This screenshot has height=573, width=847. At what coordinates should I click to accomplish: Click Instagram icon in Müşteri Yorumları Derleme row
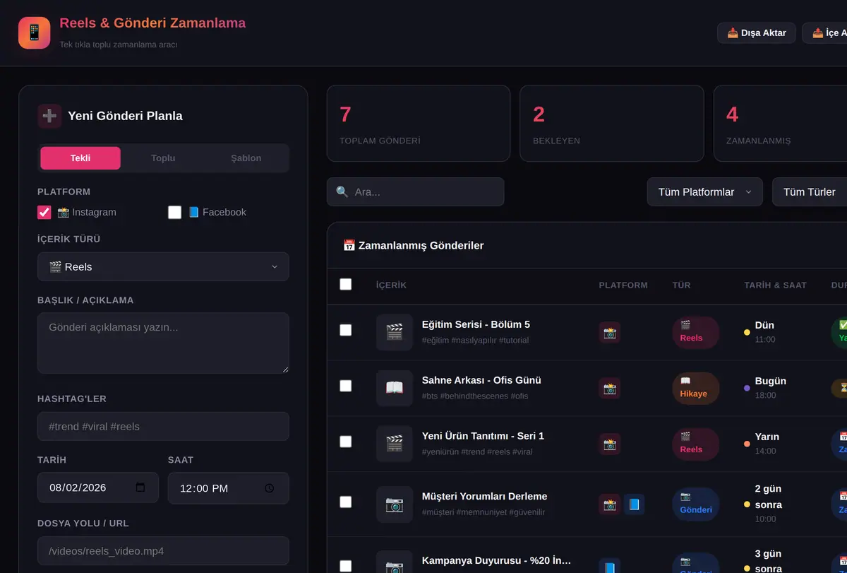click(x=610, y=504)
